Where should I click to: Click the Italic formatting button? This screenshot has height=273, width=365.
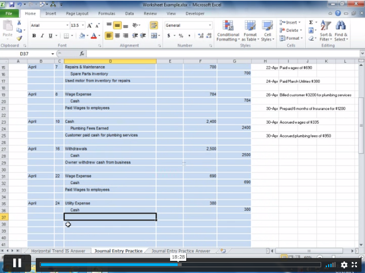point(42,36)
